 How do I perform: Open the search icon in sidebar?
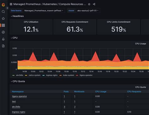pos(3,12)
